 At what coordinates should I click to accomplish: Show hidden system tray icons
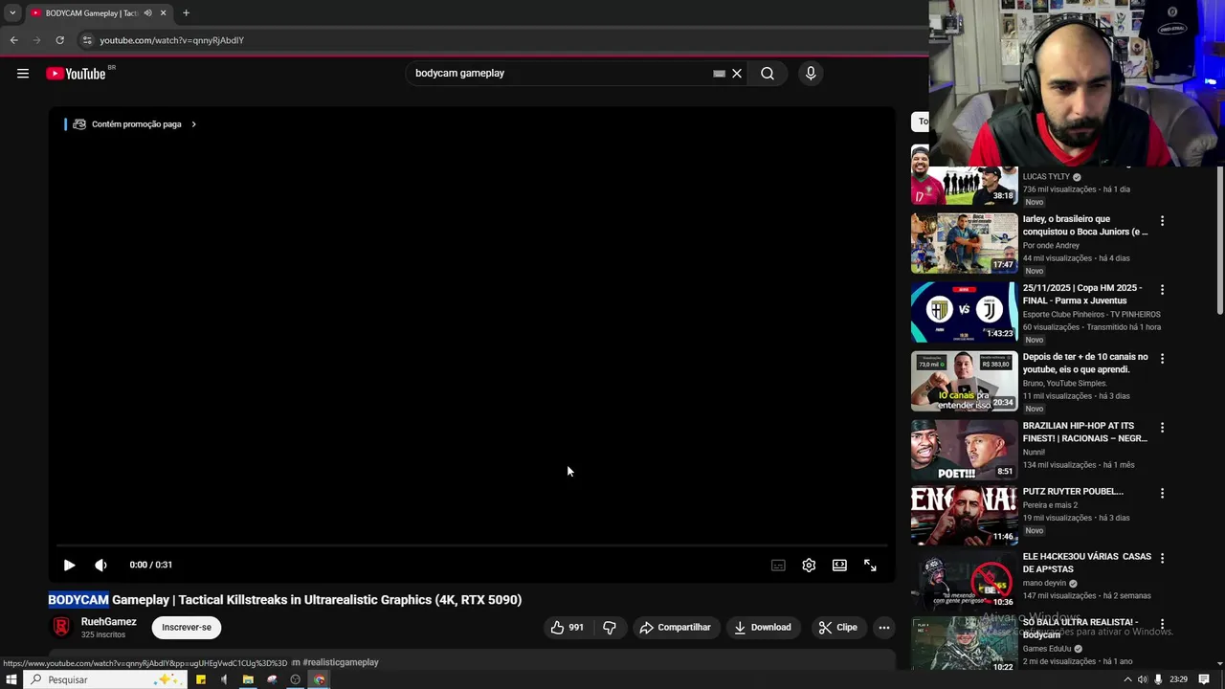pos(1126,679)
